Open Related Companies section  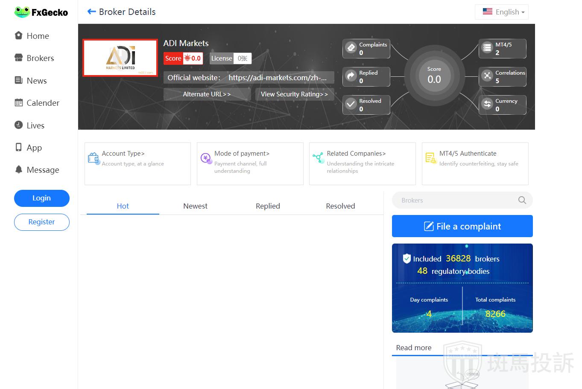(356, 154)
